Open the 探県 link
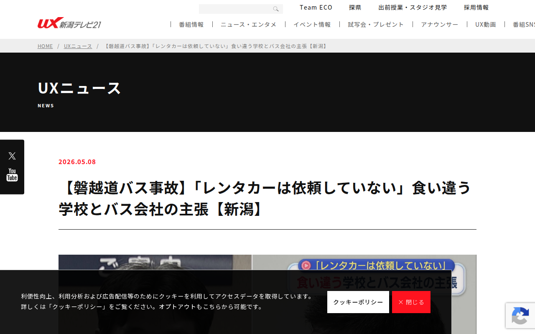 click(355, 8)
